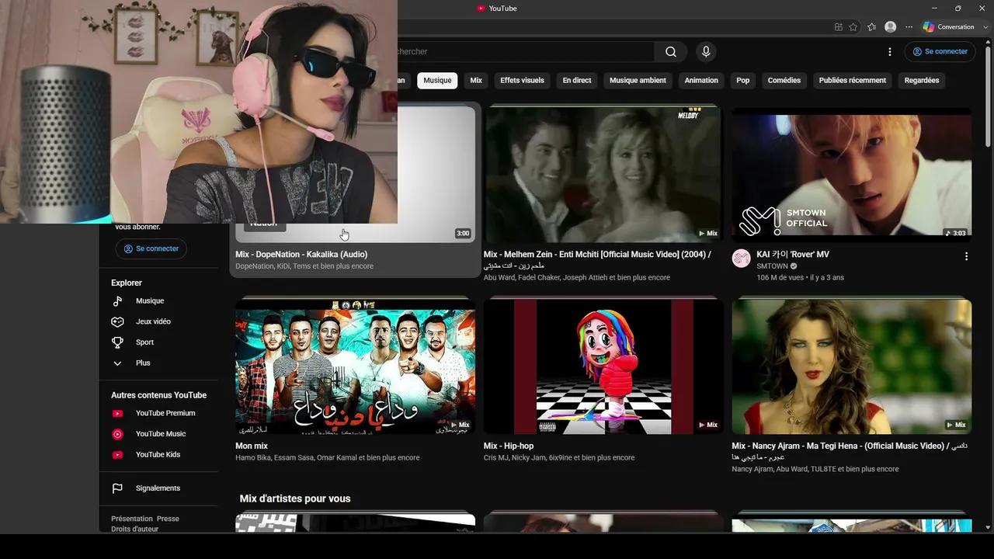994x559 pixels.
Task: Open the Mix - Hip-hop playlist title
Action: (x=509, y=446)
